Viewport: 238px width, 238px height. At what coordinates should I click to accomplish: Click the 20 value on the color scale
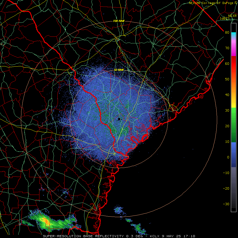[227, 126]
